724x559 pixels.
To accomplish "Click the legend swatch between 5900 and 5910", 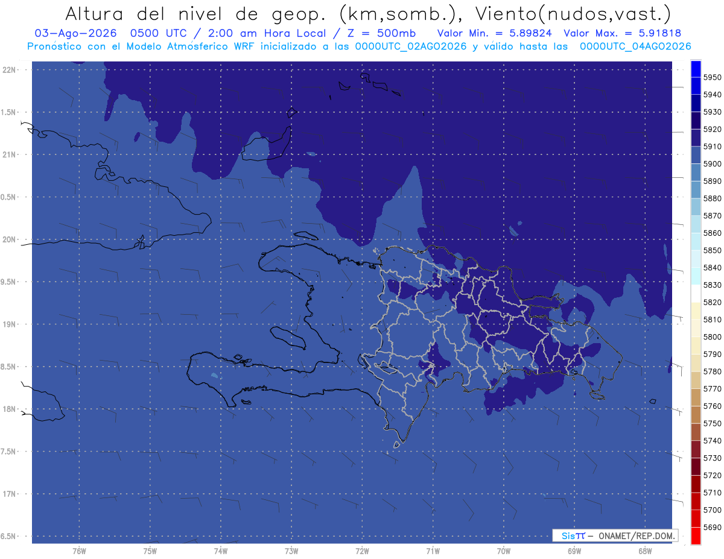I will tap(696, 156).
